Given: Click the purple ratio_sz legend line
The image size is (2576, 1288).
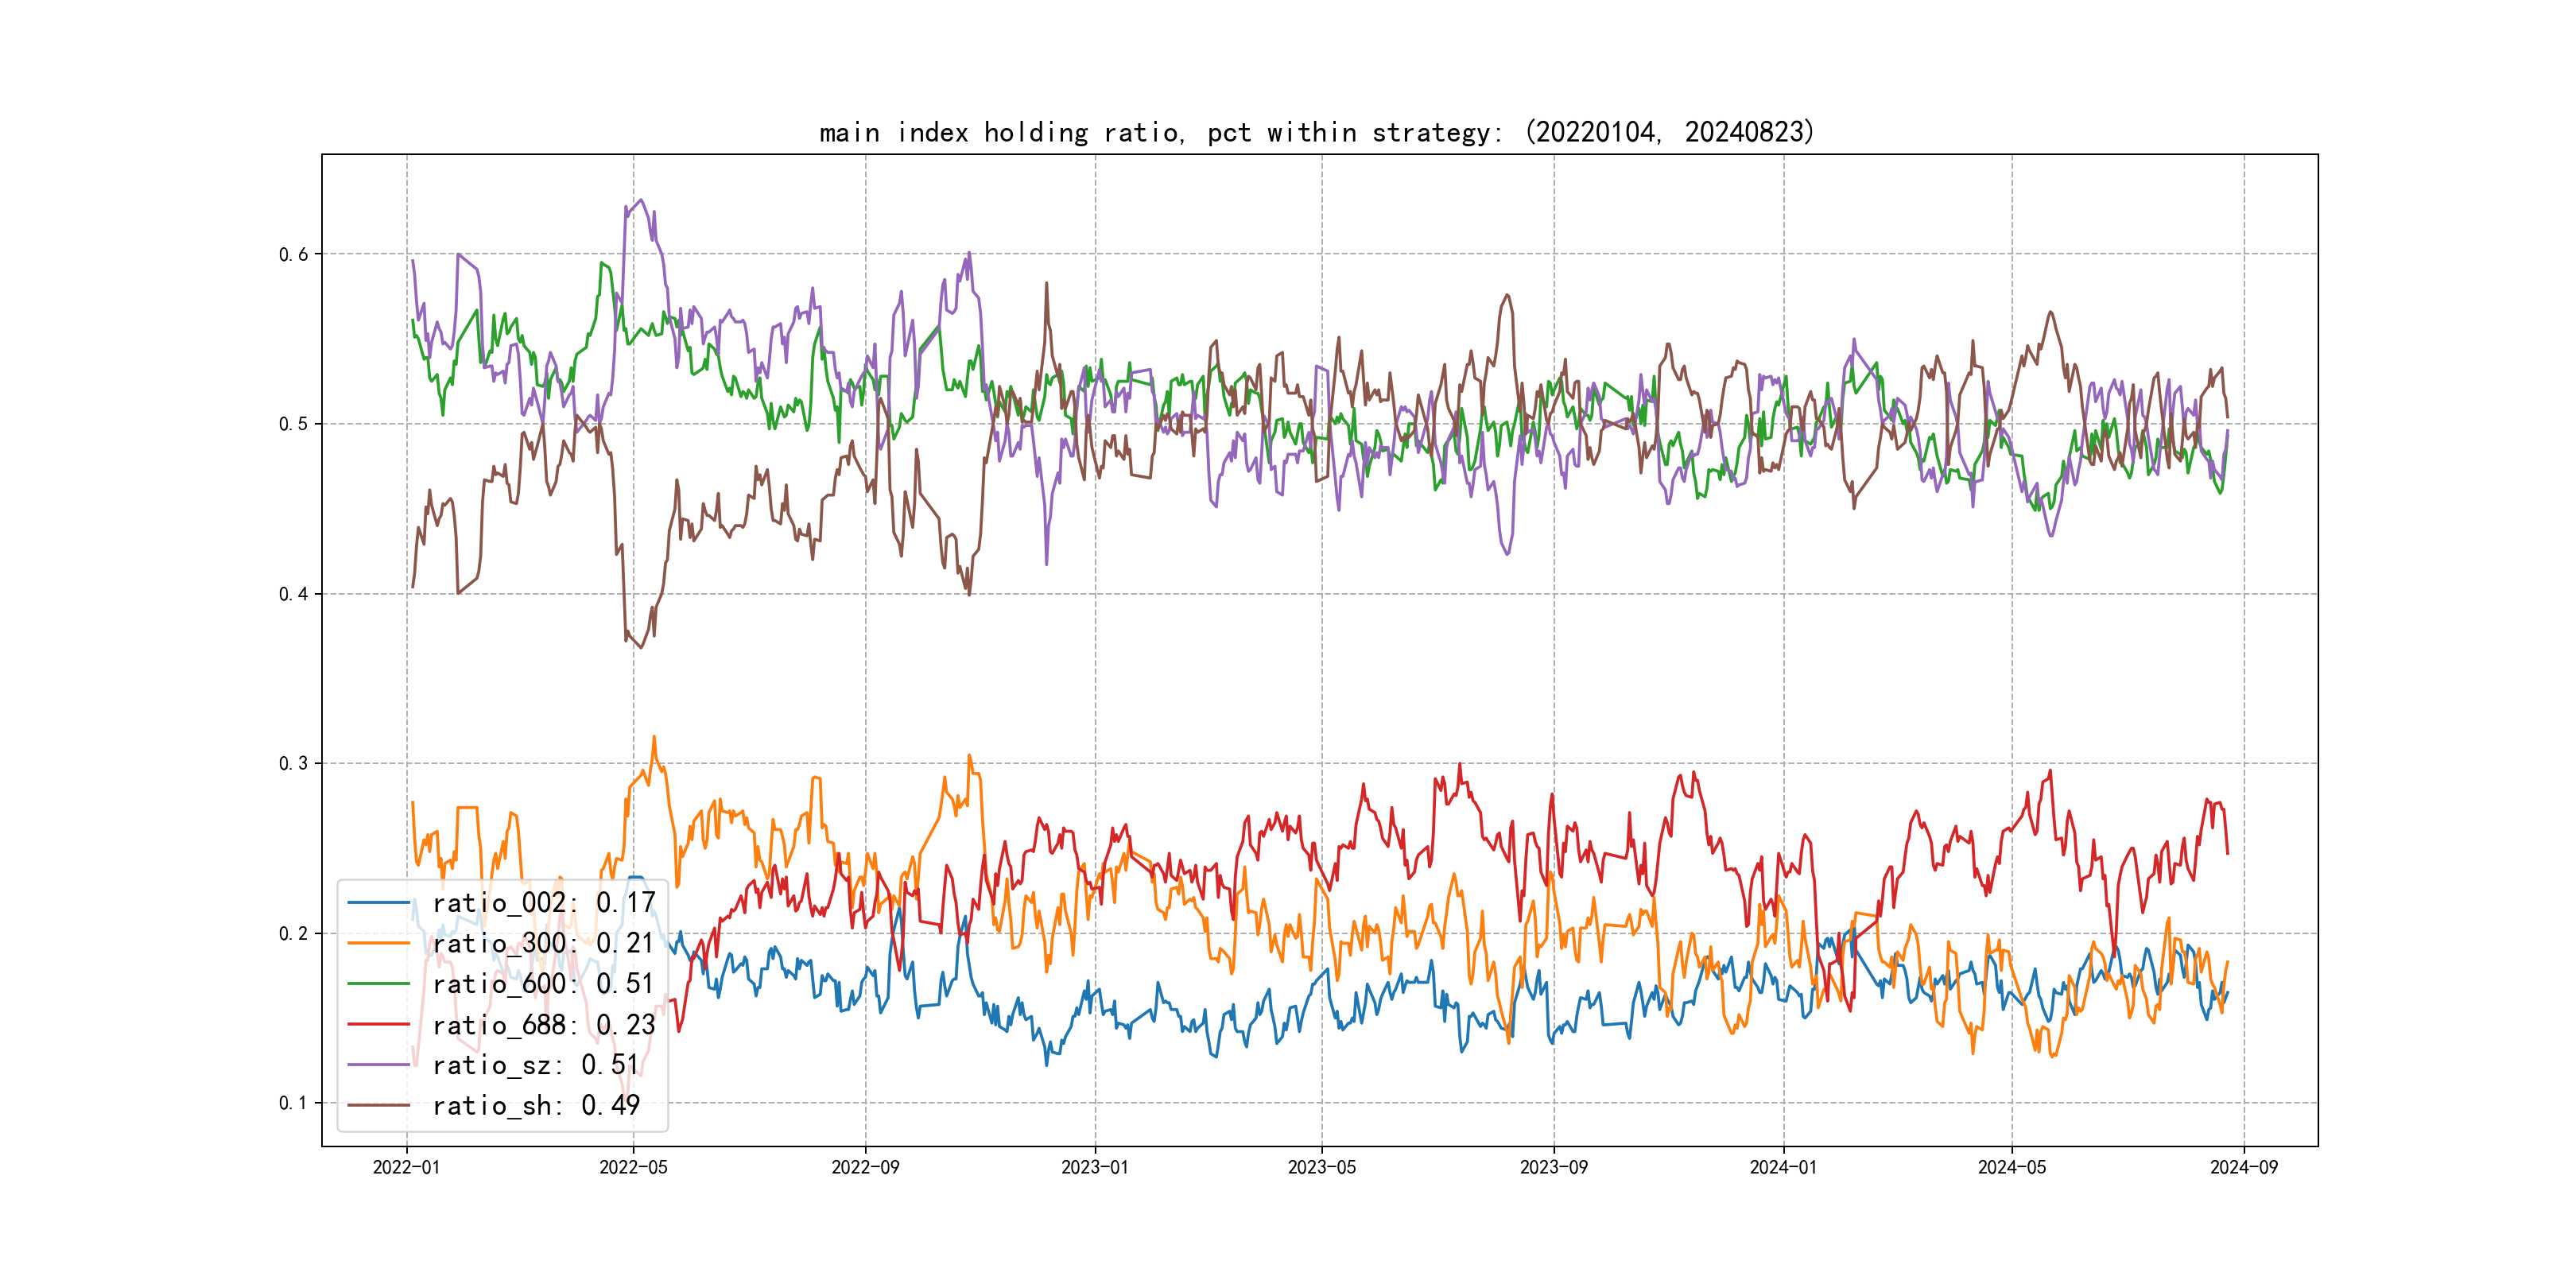Looking at the screenshot, I should 379,1065.
